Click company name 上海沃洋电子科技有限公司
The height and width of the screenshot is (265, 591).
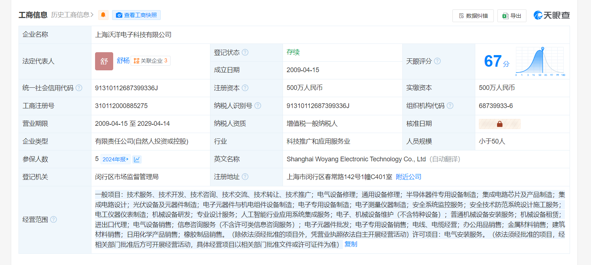click(133, 35)
